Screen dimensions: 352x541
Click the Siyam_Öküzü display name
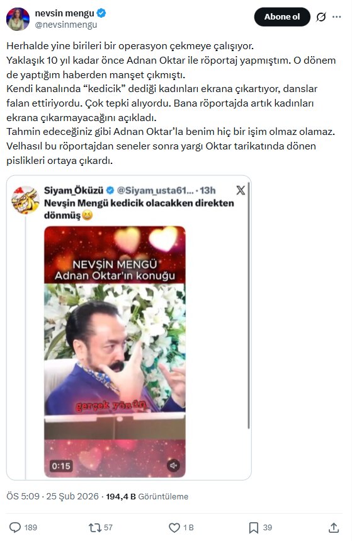[x=74, y=190]
